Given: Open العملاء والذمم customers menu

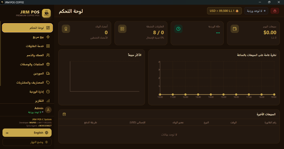Looking at the screenshot, I should click(x=27, y=55).
